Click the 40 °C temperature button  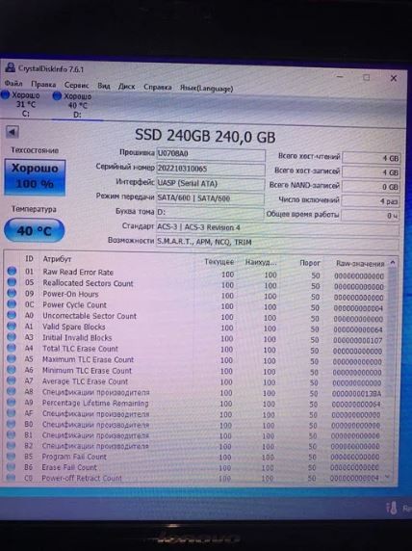tap(34, 230)
